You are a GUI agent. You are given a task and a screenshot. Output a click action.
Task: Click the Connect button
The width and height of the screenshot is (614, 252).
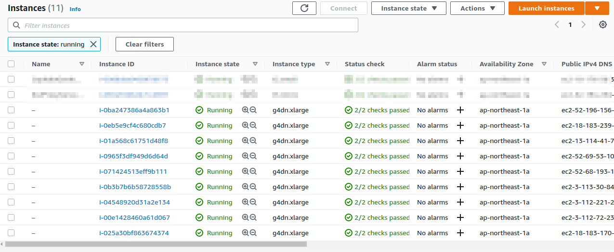pos(344,8)
